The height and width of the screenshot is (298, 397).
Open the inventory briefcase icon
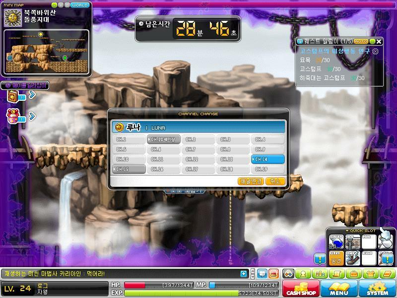click(353, 274)
